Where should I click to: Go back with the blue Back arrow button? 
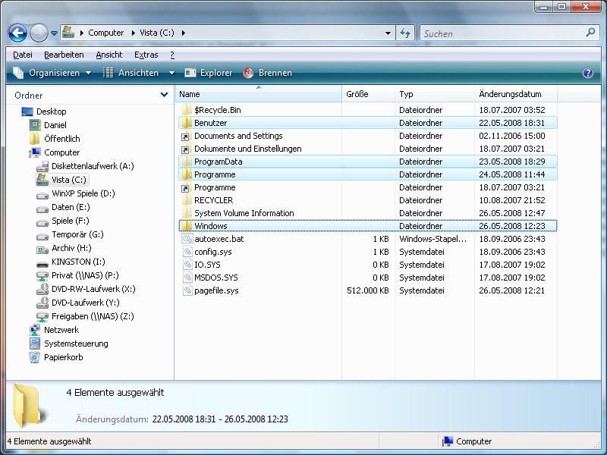pos(17,33)
